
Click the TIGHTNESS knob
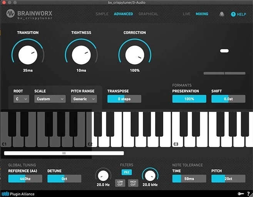(x=81, y=55)
